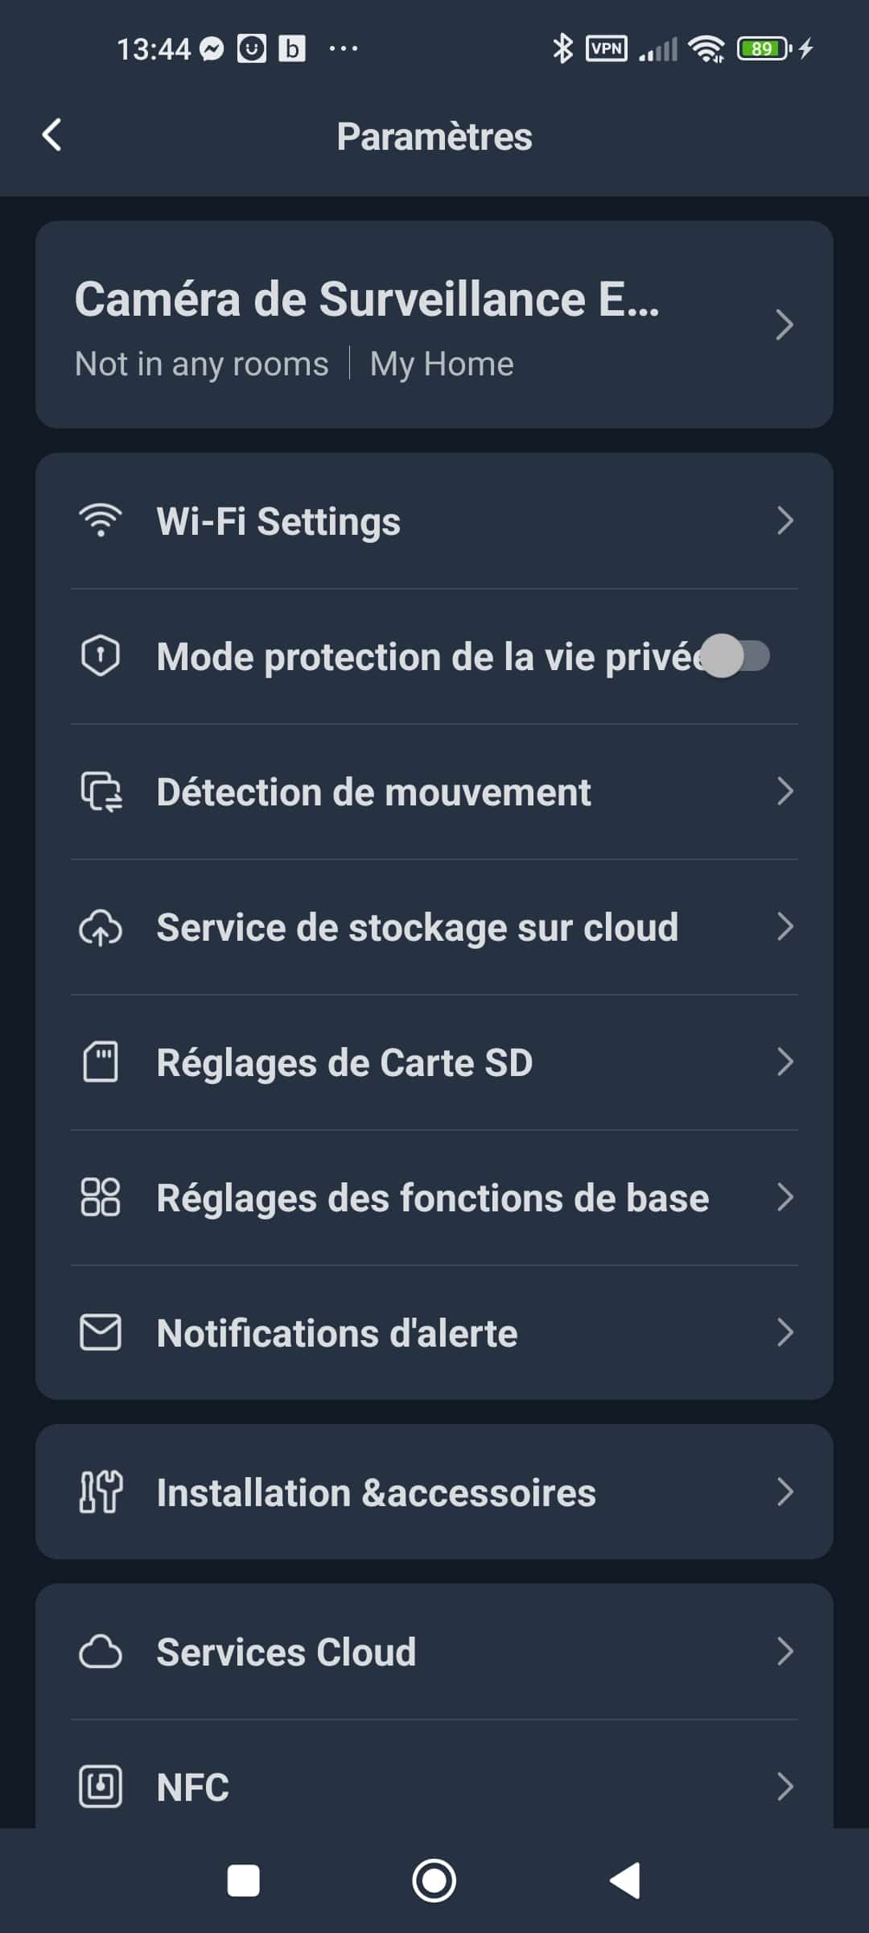Tap the cloud upload storage icon
Image resolution: width=869 pixels, height=1933 pixels.
click(101, 927)
